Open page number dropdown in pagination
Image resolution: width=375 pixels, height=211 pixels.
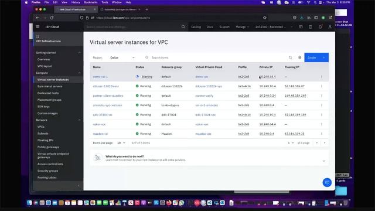[291, 143]
